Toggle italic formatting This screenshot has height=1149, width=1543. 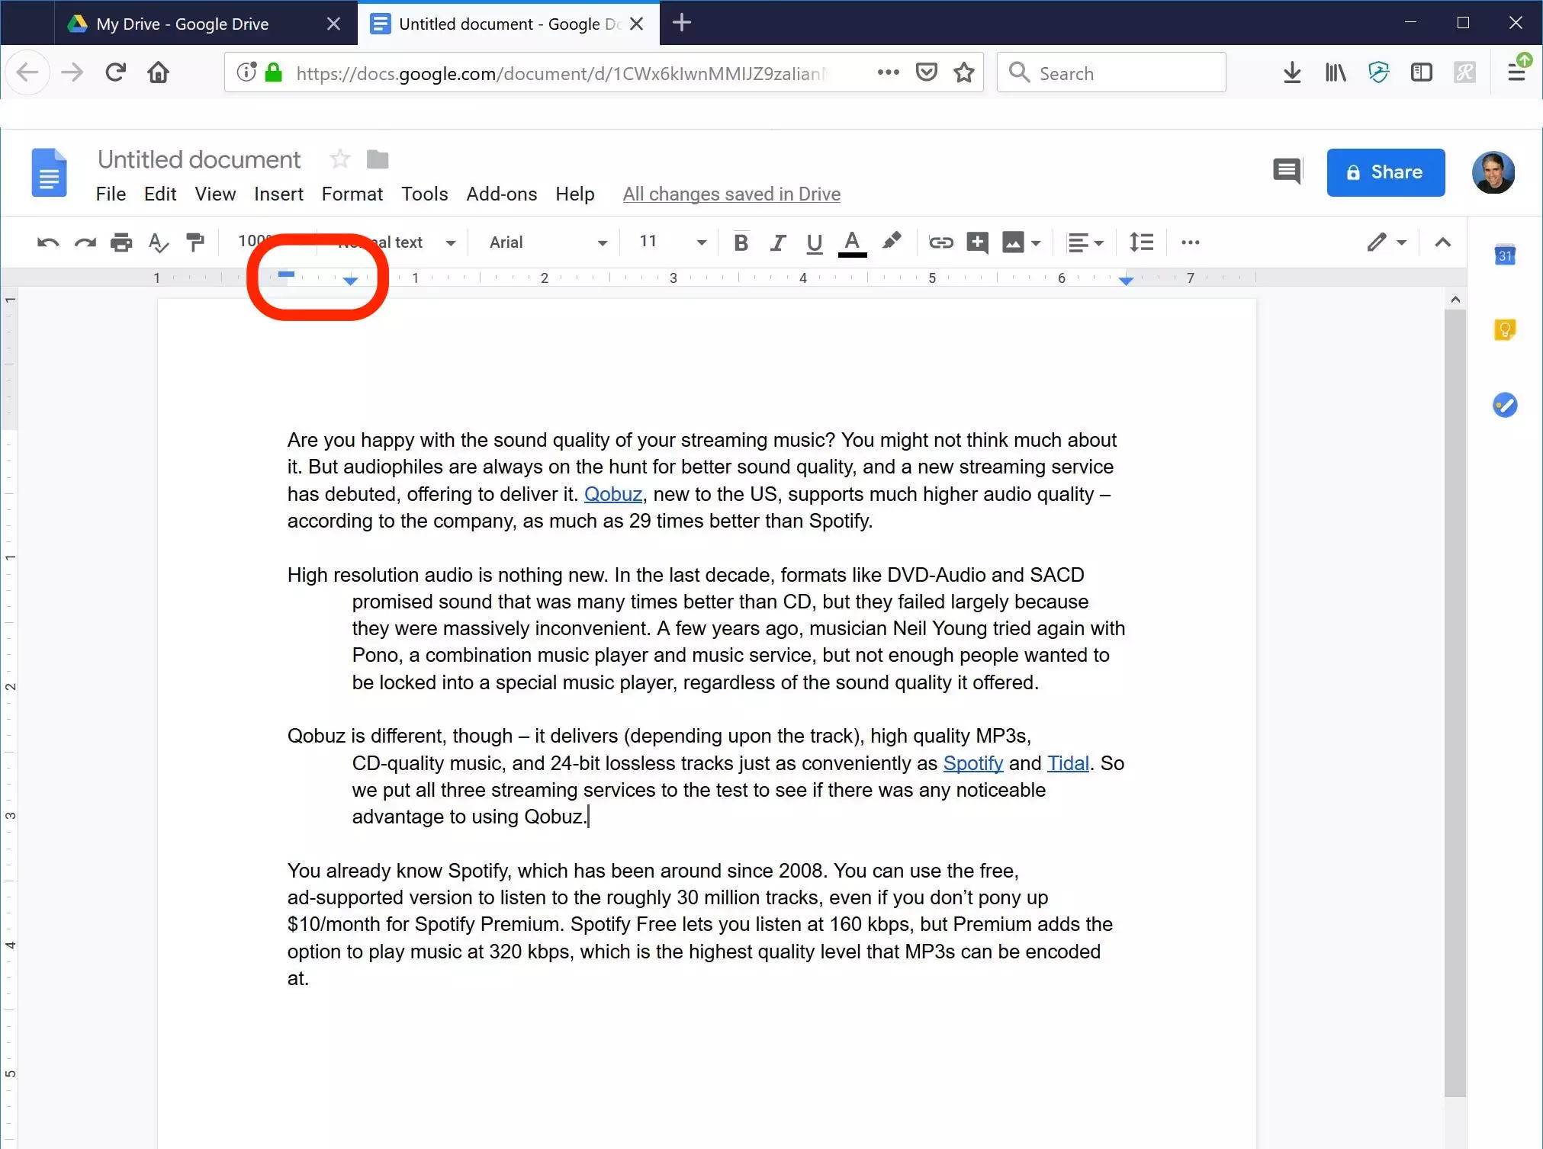click(777, 242)
